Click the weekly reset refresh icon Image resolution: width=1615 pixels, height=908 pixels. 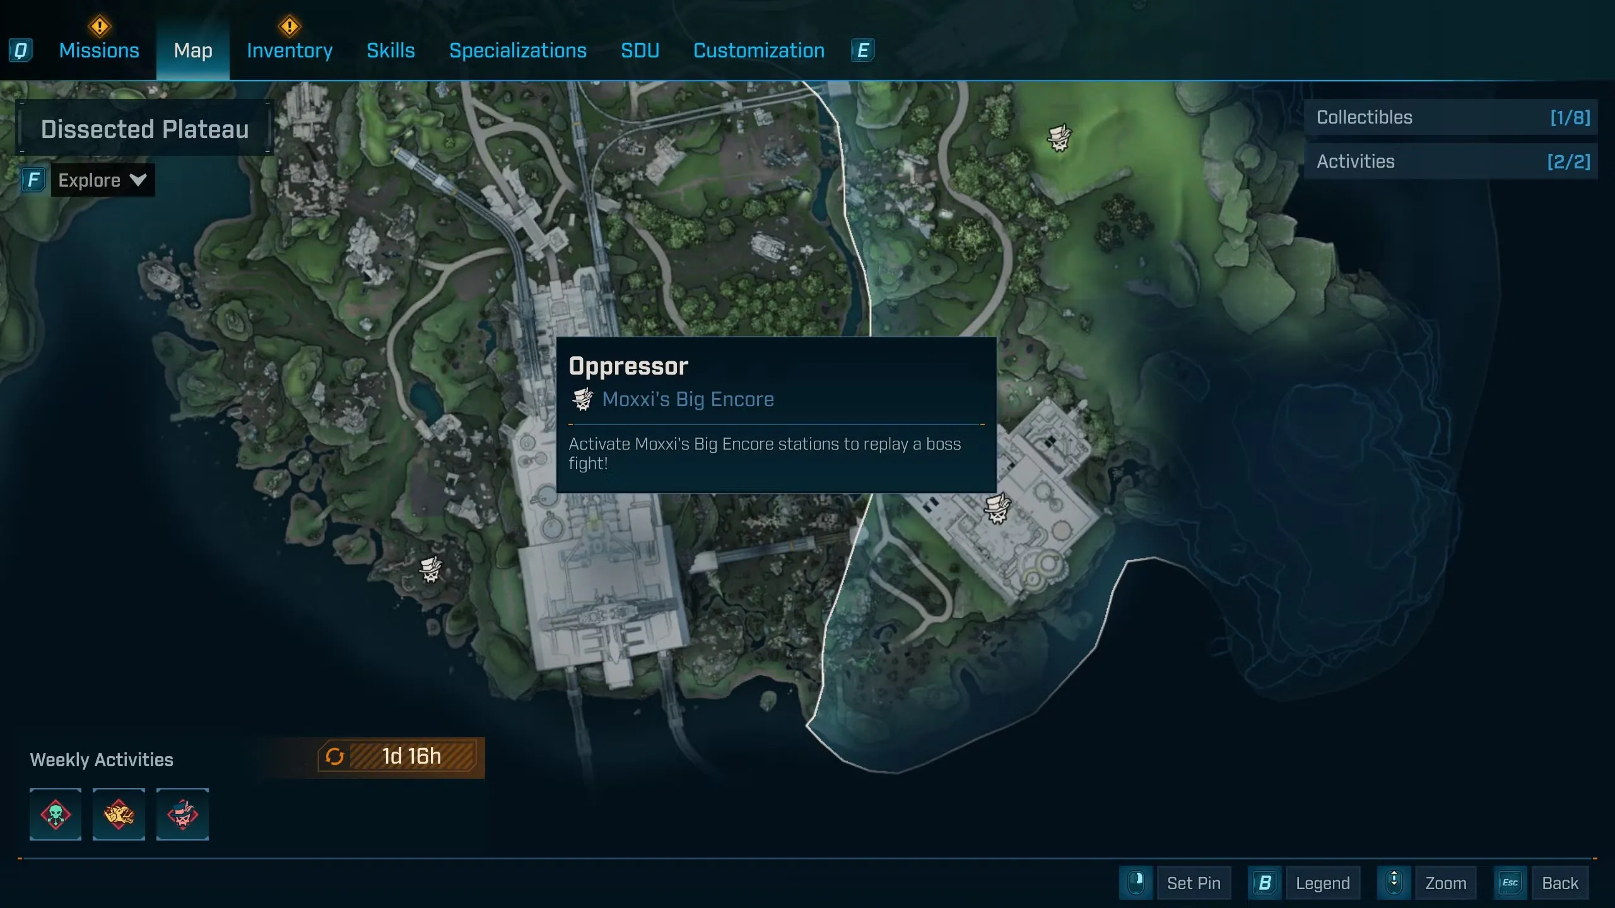tap(335, 757)
